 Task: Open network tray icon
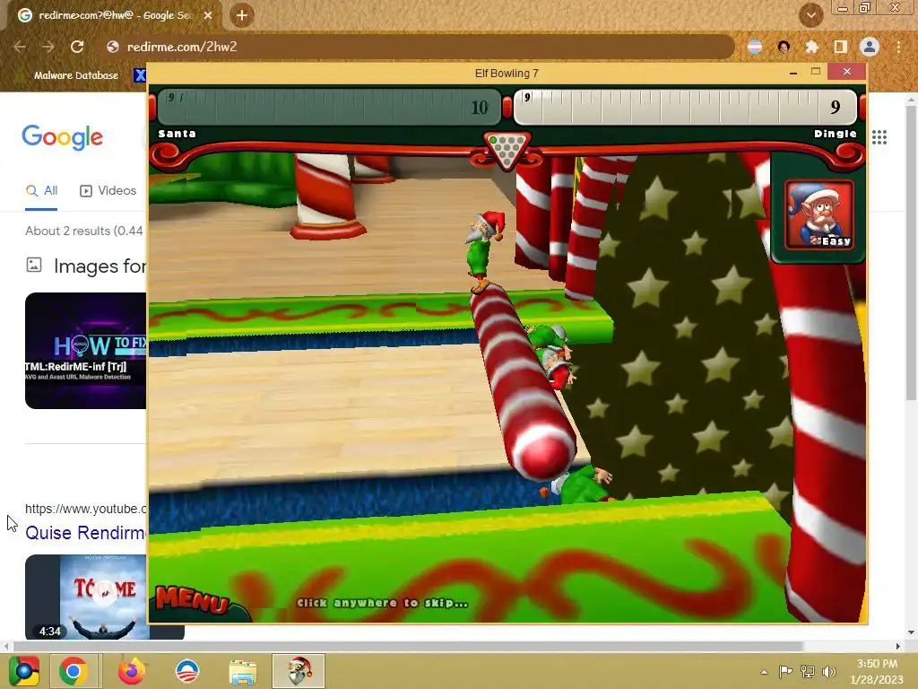tap(808, 672)
